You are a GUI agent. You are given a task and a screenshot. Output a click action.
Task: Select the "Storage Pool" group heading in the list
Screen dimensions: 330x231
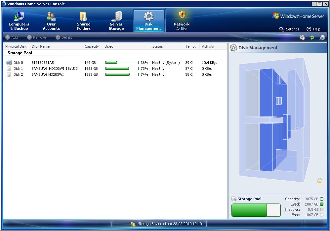20,53
